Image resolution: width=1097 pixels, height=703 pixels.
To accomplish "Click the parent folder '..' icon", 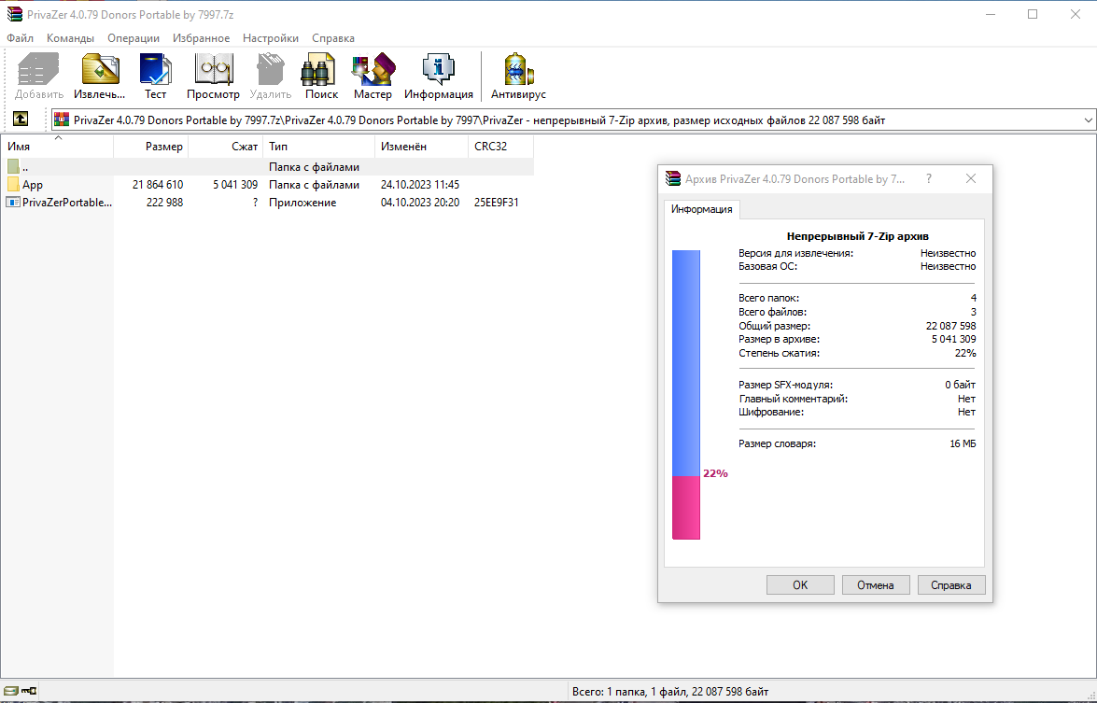I will 13,166.
